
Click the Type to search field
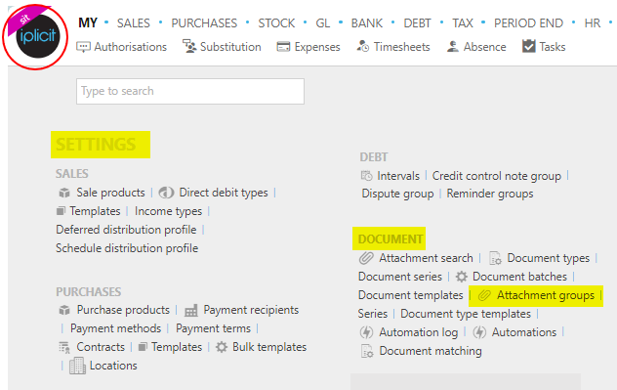click(190, 92)
